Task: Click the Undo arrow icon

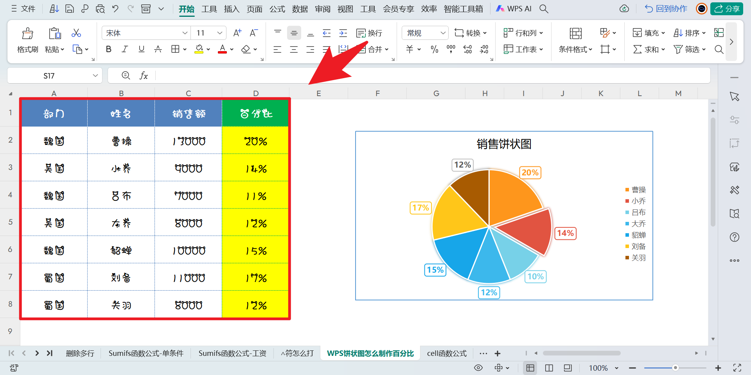Action: (x=115, y=9)
